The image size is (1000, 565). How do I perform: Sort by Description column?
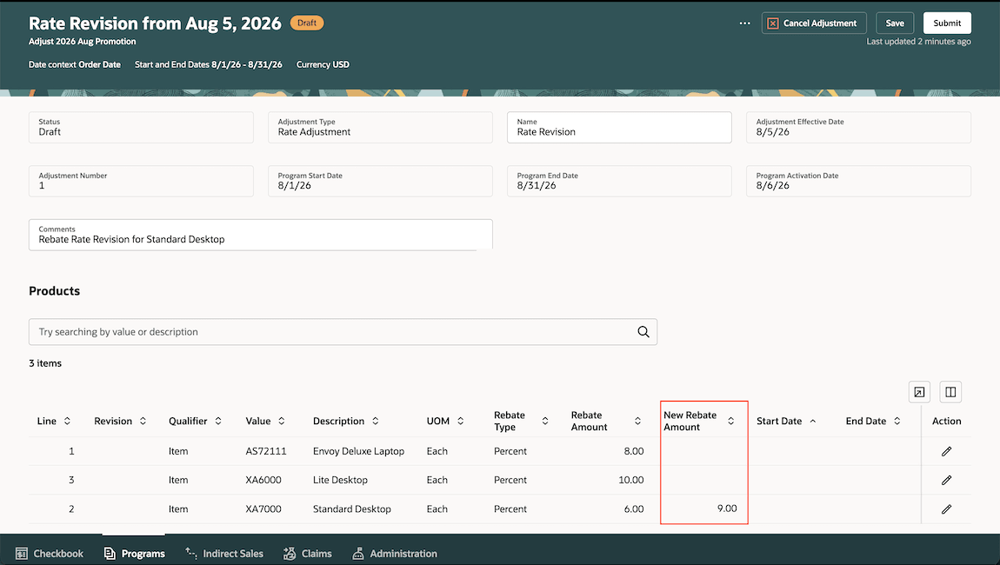coord(375,421)
